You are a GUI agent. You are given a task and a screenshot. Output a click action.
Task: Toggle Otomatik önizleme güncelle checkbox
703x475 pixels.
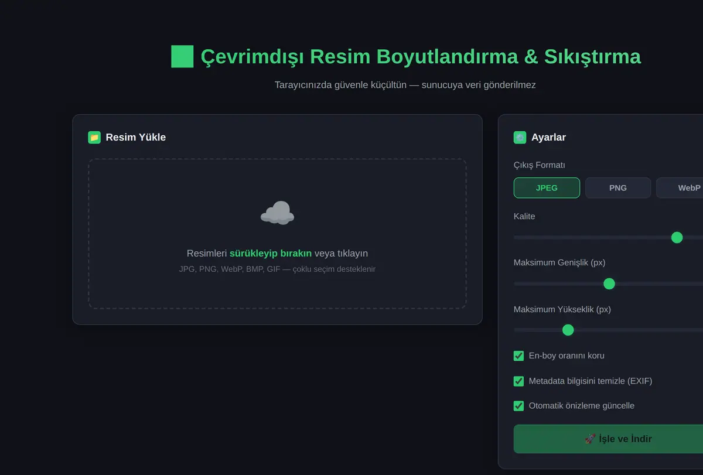[x=518, y=406]
